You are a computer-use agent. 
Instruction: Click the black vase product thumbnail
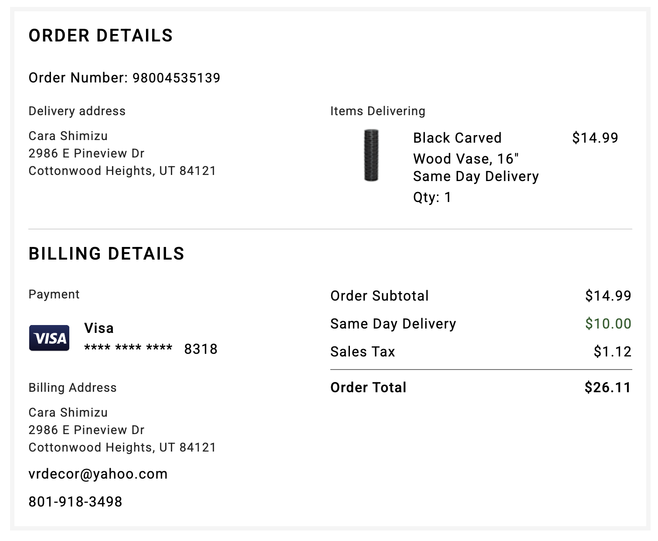click(371, 155)
